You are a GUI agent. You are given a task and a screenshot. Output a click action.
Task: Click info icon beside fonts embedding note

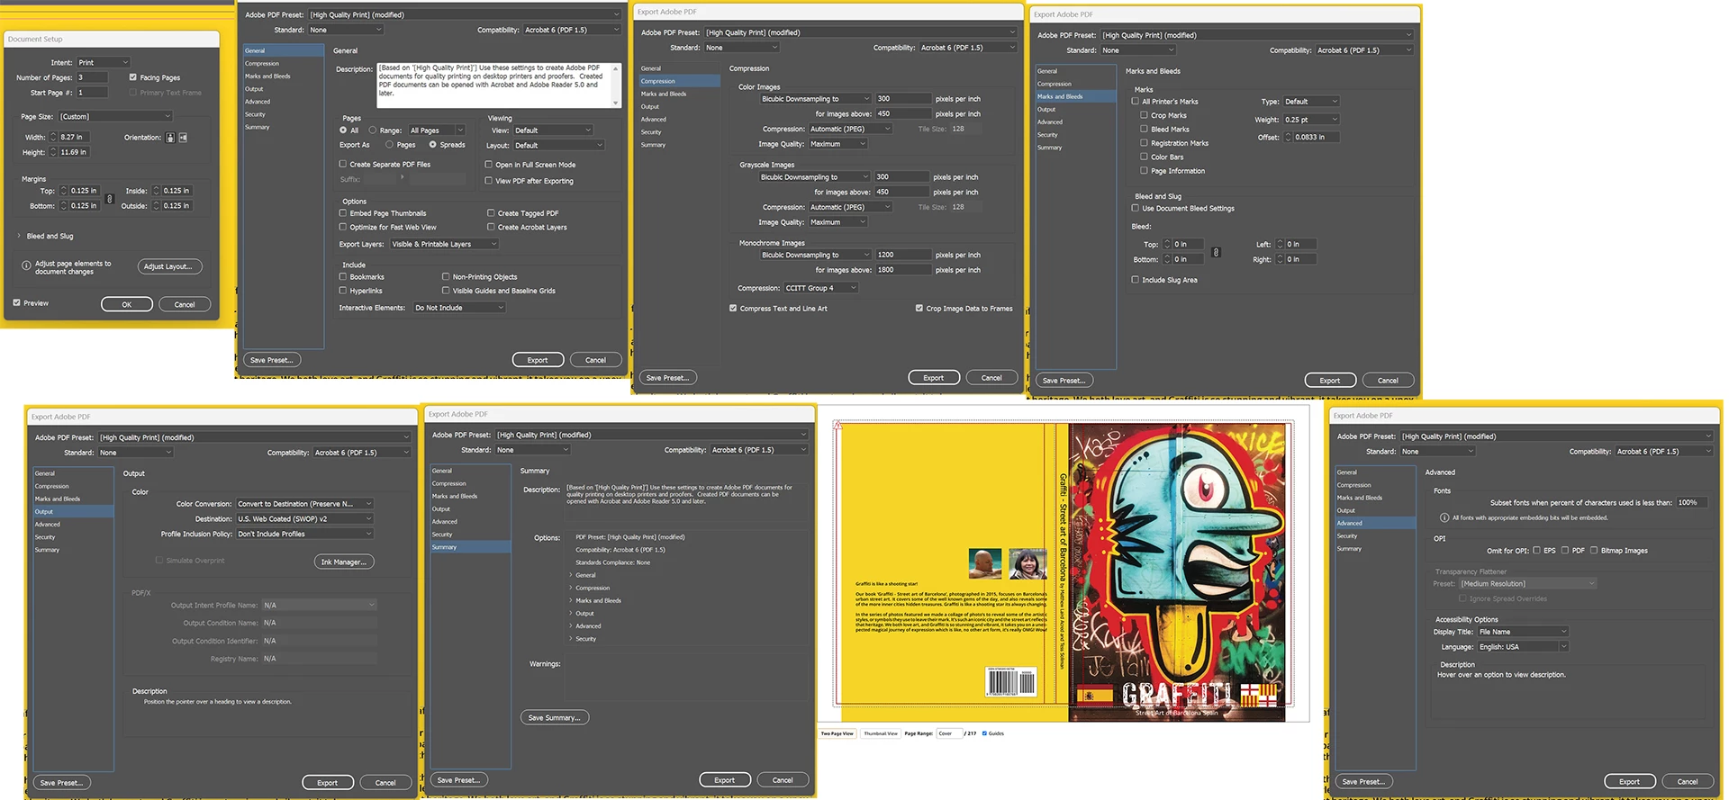1444,517
